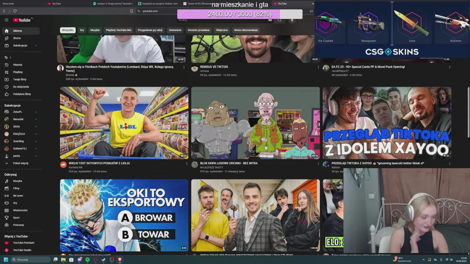Screen dimensions: 470x264
Task: Open File Explorer from the taskbar
Action: coord(63,260)
